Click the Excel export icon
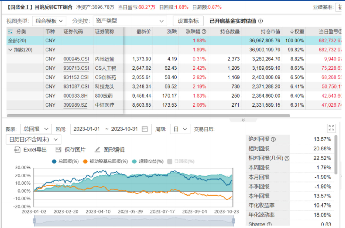 (17, 150)
